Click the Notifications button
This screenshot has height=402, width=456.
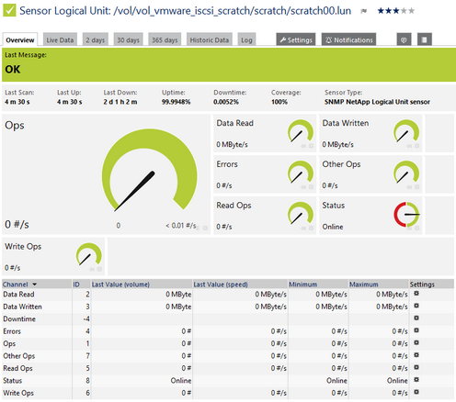tap(348, 39)
